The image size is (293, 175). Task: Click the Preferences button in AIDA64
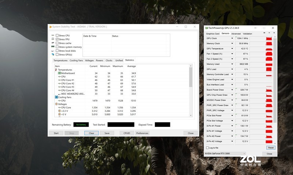[142, 133]
